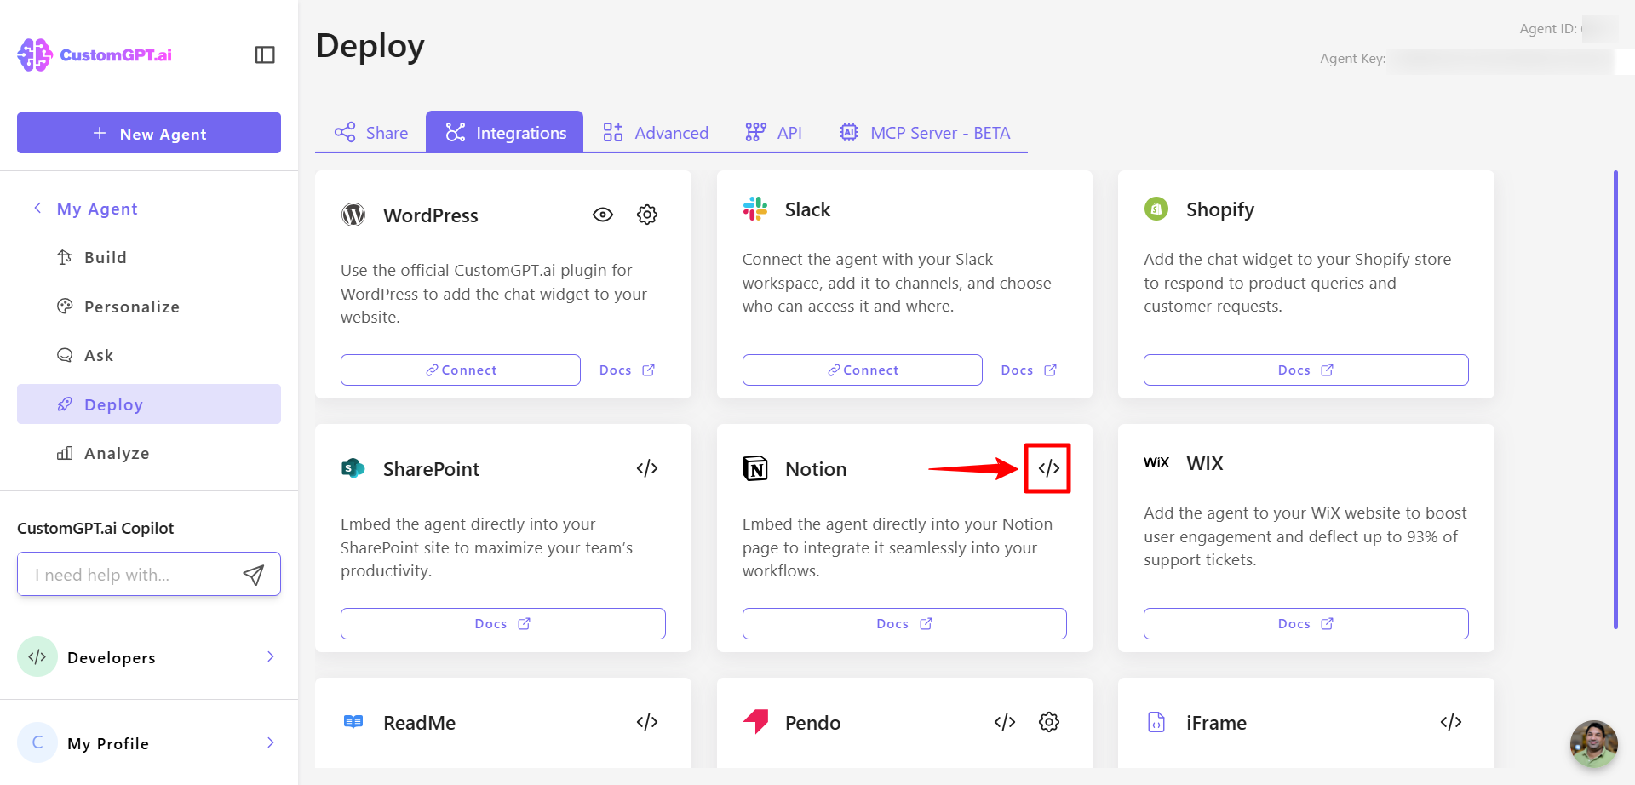This screenshot has height=785, width=1635.
Task: Click the CustomGPT.ai logo
Action: pyautogui.click(x=95, y=54)
